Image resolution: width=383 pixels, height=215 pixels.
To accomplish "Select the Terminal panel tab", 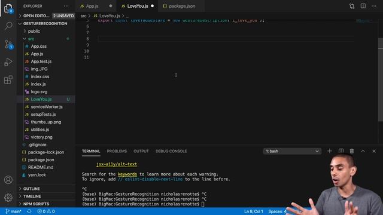I will tap(91, 151).
